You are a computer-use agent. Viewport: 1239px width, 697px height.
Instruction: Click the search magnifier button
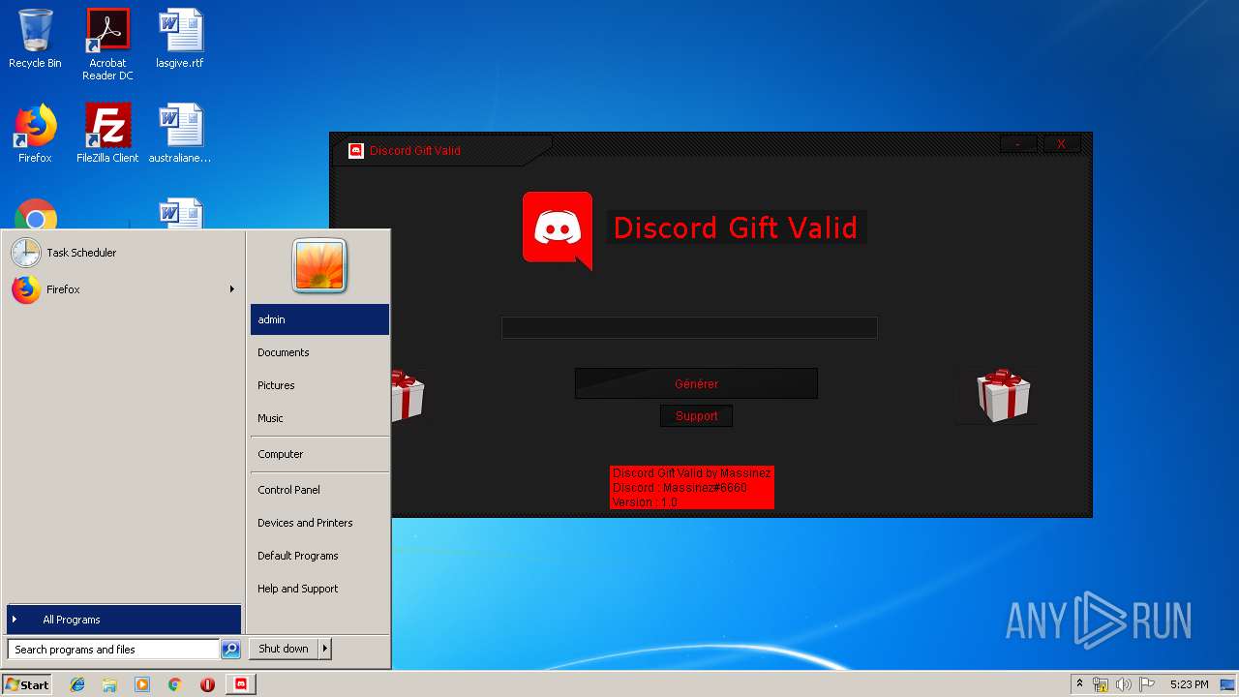pos(230,650)
